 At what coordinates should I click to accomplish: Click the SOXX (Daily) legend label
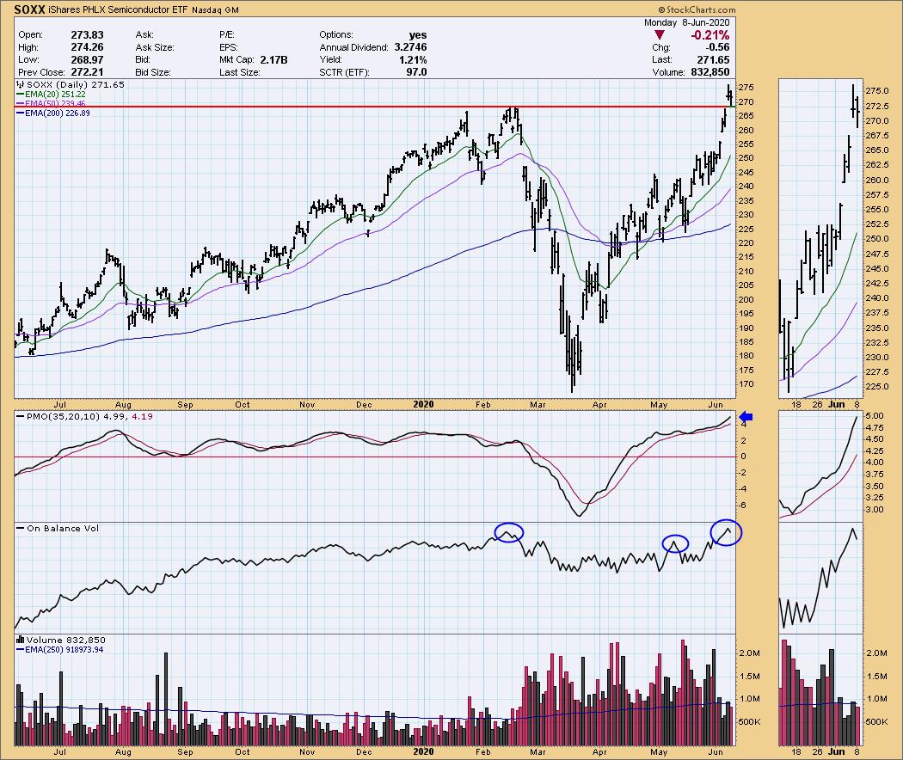58,84
